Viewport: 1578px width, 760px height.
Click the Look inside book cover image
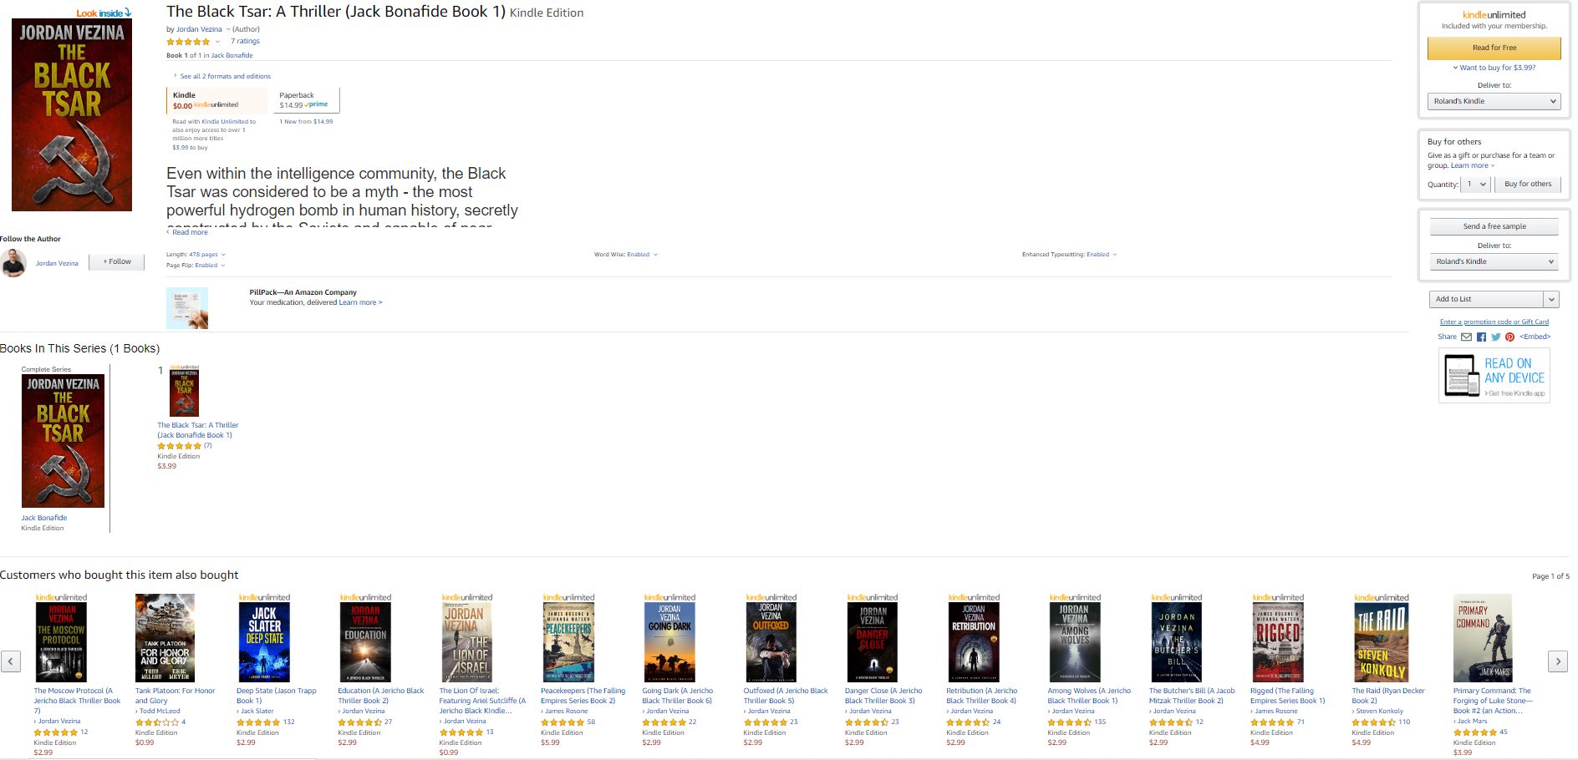[x=72, y=114]
